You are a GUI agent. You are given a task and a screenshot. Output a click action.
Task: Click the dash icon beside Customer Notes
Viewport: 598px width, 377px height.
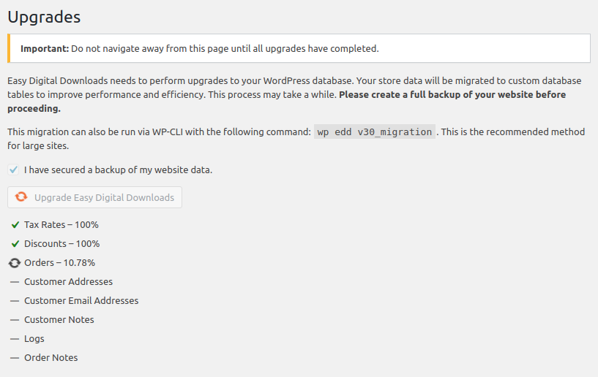(15, 320)
